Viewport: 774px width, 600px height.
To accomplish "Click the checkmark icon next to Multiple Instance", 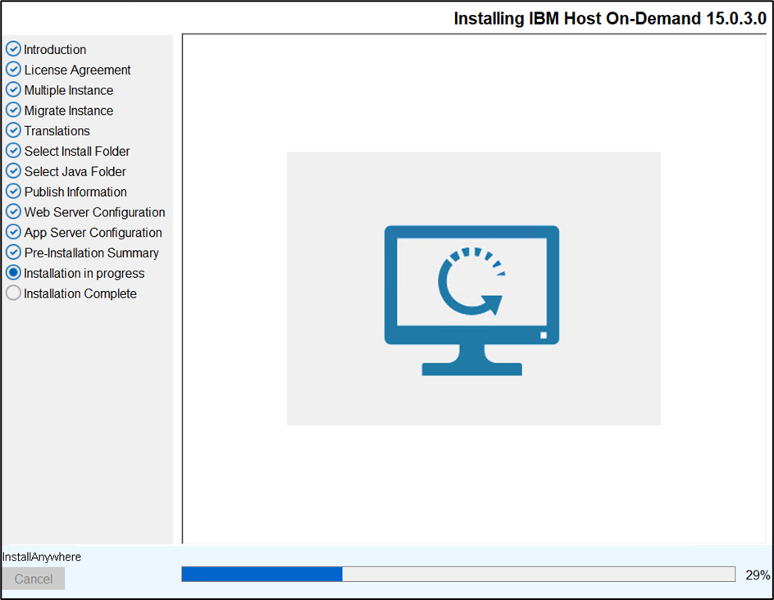I will 13,90.
